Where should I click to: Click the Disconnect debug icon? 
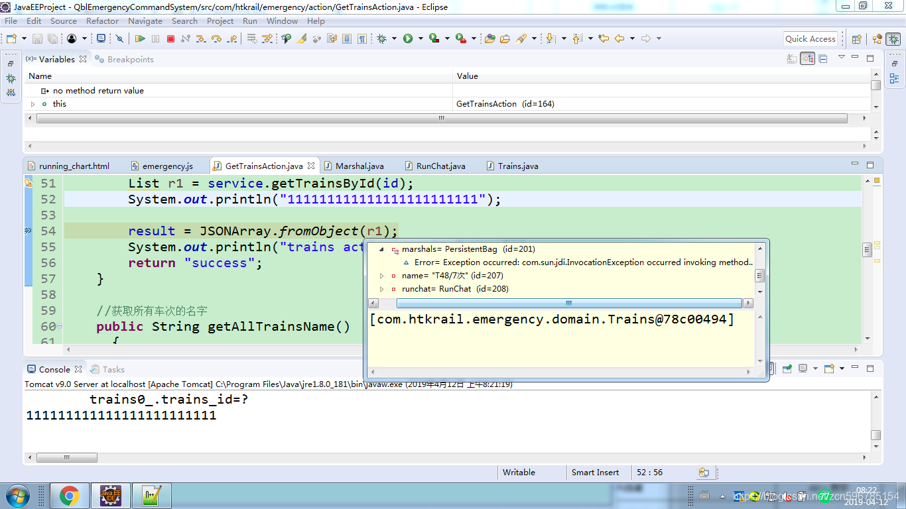185,38
